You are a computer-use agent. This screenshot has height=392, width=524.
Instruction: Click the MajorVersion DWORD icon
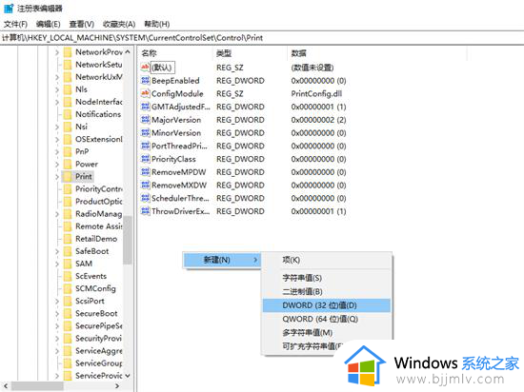(x=145, y=120)
